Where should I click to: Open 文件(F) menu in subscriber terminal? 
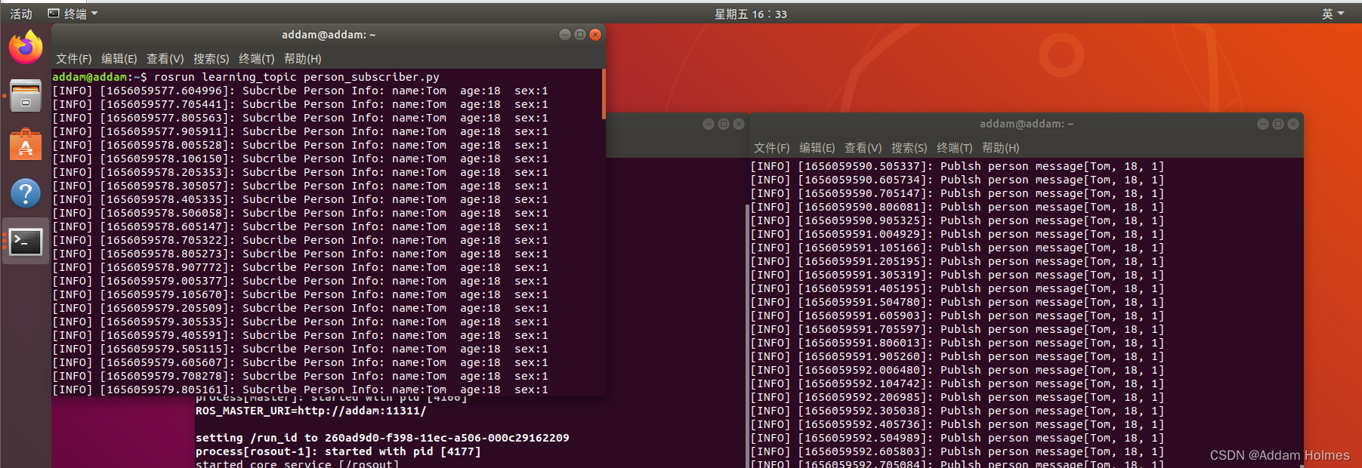(74, 59)
